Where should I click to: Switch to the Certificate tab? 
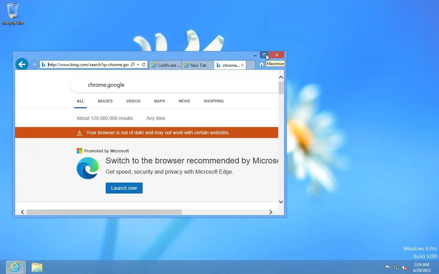(x=166, y=65)
